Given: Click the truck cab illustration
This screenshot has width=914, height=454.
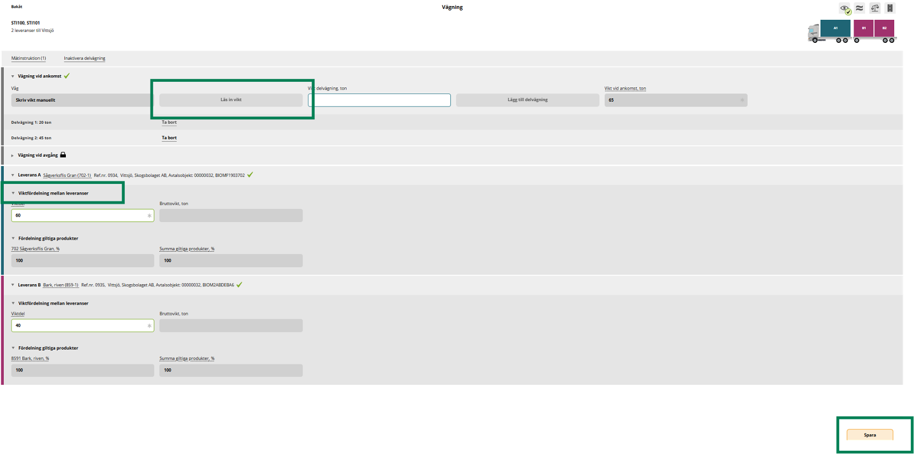Looking at the screenshot, I should tap(813, 33).
